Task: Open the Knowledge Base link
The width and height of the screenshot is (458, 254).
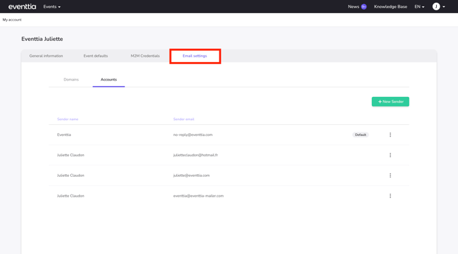Action: pos(390,6)
